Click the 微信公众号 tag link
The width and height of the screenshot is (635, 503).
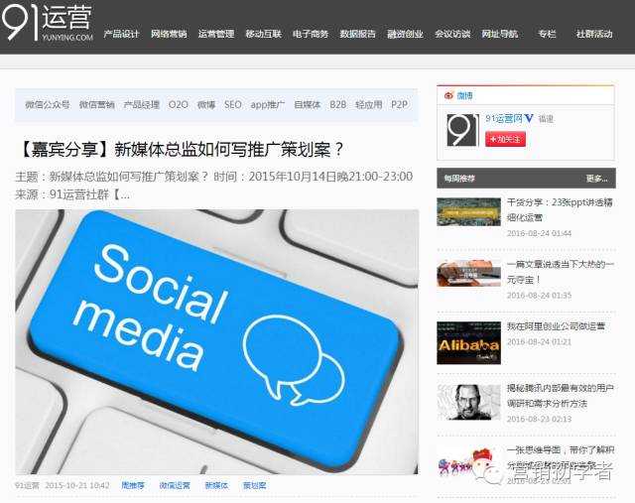48,104
